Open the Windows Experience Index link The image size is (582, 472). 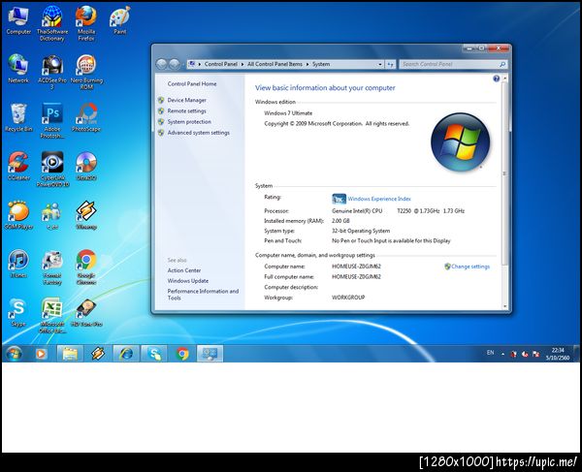click(379, 199)
